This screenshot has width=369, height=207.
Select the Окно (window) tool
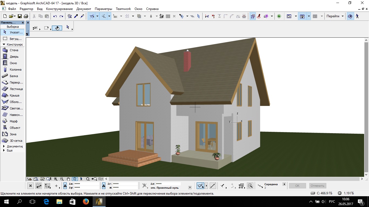pos(12,63)
